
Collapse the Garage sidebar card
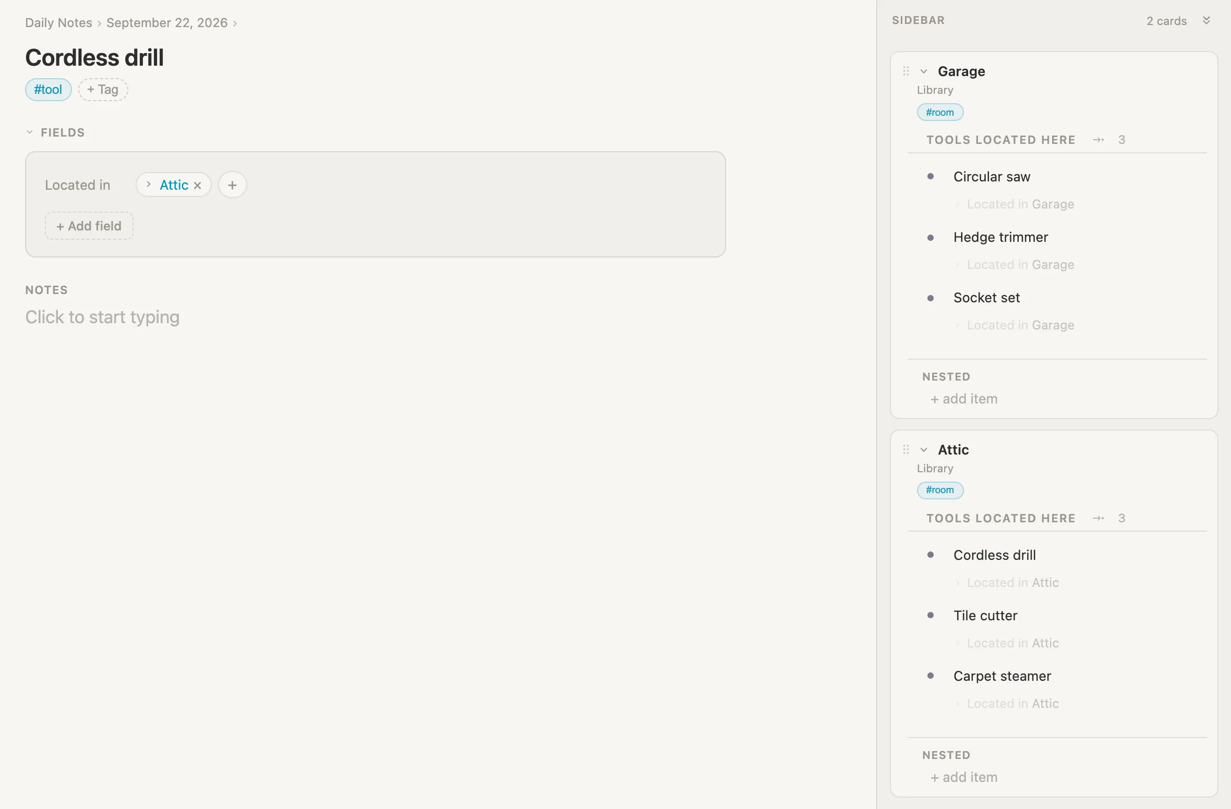924,71
